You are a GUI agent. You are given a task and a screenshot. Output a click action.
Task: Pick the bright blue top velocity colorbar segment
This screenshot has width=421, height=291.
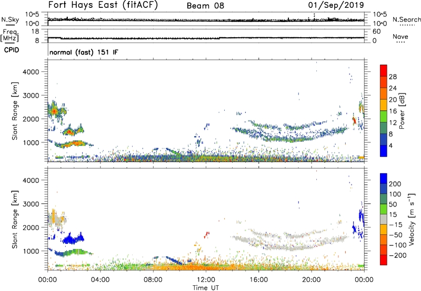pos(384,179)
